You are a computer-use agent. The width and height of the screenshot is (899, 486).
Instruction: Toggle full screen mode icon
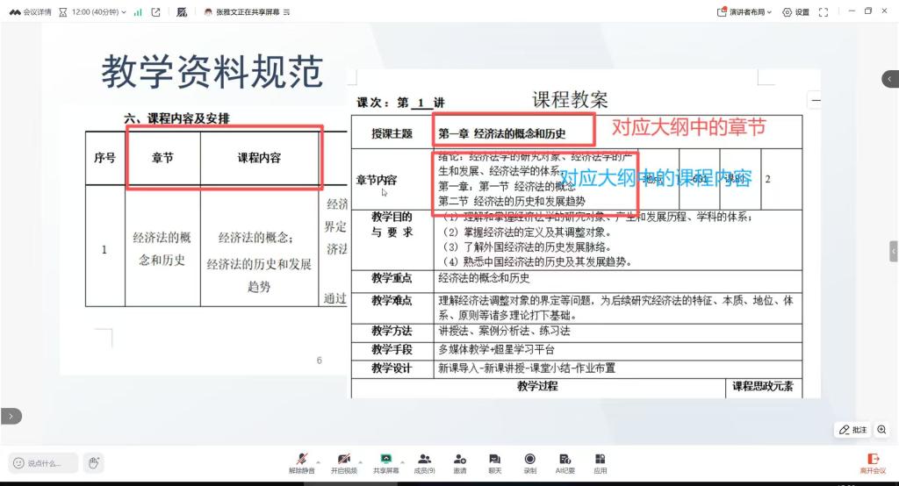pos(823,12)
